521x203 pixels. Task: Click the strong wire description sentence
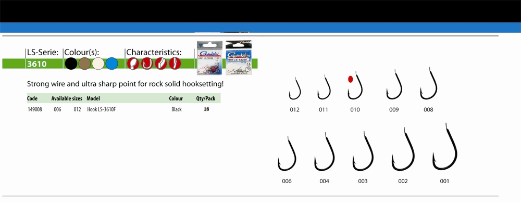pyautogui.click(x=125, y=84)
